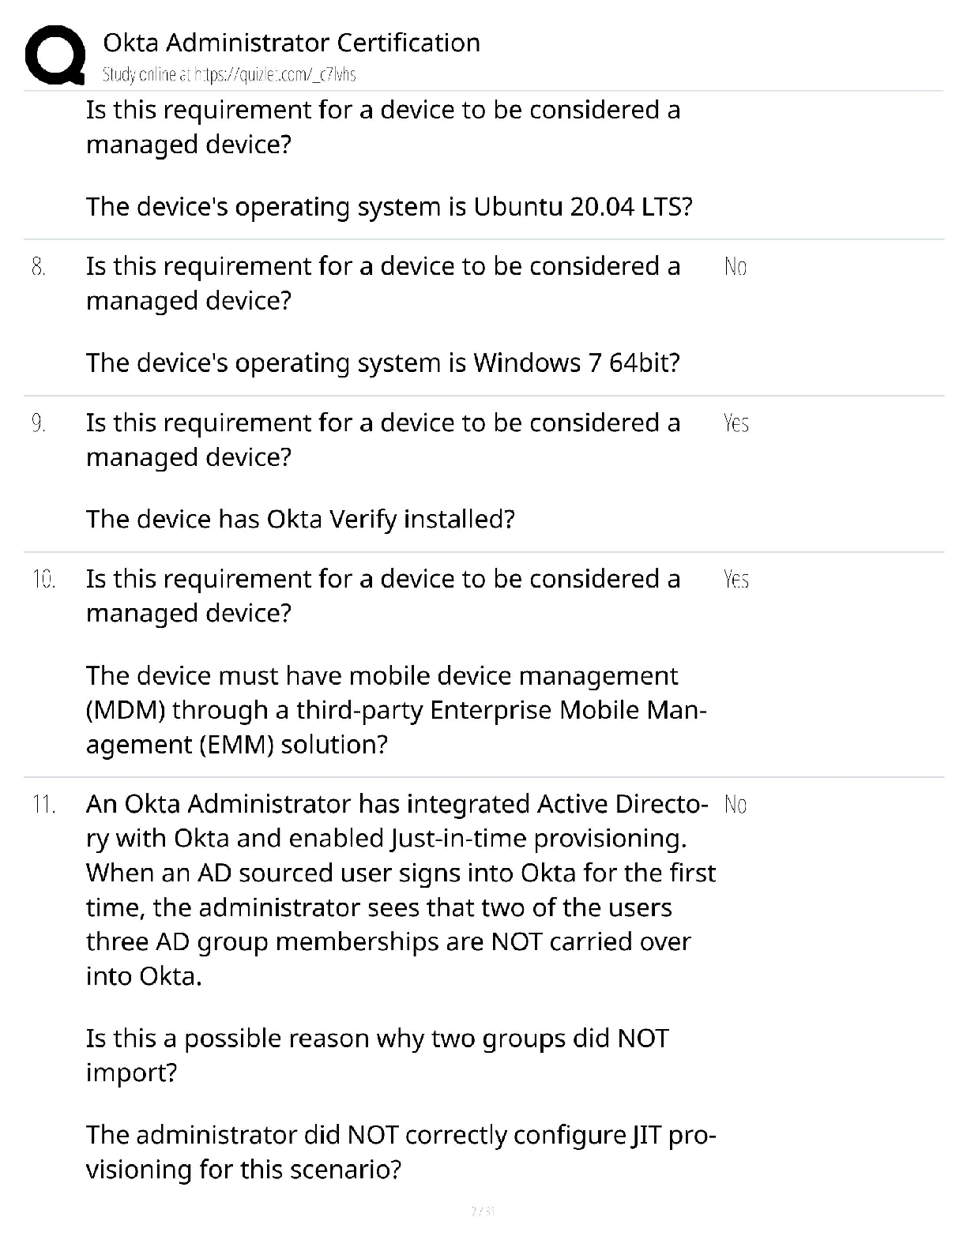Click the "Yes" answer for question 10
The image size is (967, 1251).
click(736, 580)
